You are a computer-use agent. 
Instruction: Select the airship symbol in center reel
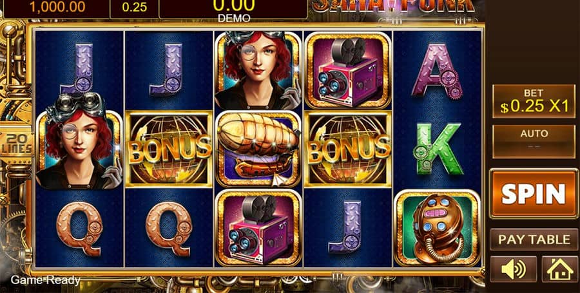click(x=258, y=149)
